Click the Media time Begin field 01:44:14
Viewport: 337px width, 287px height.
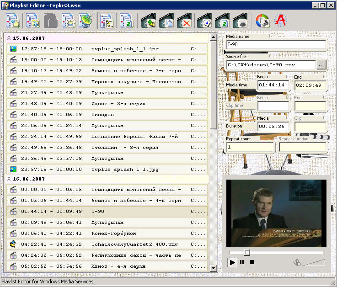(x=273, y=85)
